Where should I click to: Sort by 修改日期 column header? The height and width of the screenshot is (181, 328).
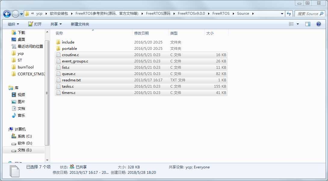click(150, 33)
